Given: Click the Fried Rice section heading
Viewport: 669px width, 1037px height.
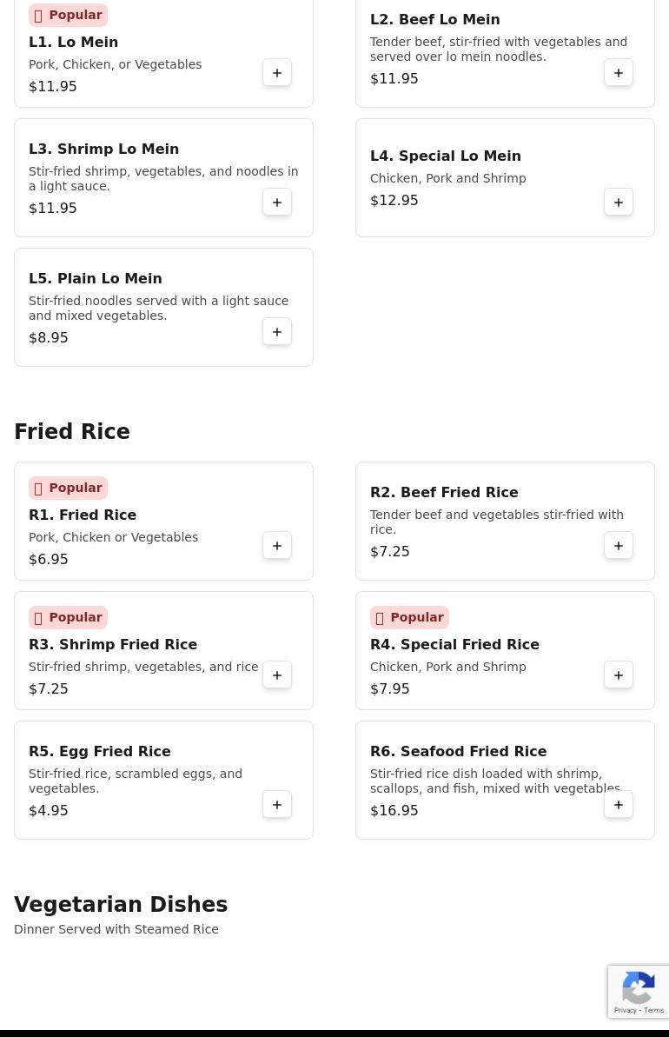Looking at the screenshot, I should coord(72,431).
